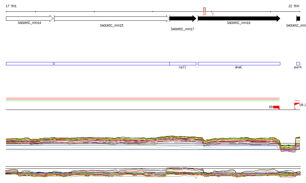The image size is (306, 183).
Task: Click the black SAOUHSC_00017 gene arrow
Action: [x=183, y=19]
